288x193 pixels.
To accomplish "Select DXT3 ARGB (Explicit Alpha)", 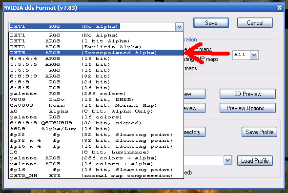I will (x=96, y=47).
